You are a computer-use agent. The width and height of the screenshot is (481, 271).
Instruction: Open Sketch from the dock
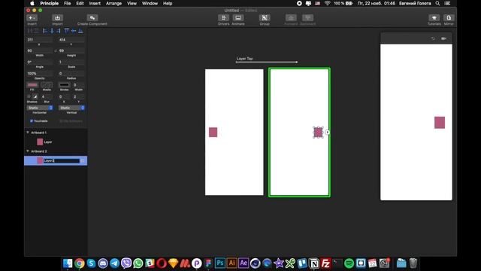(174, 263)
